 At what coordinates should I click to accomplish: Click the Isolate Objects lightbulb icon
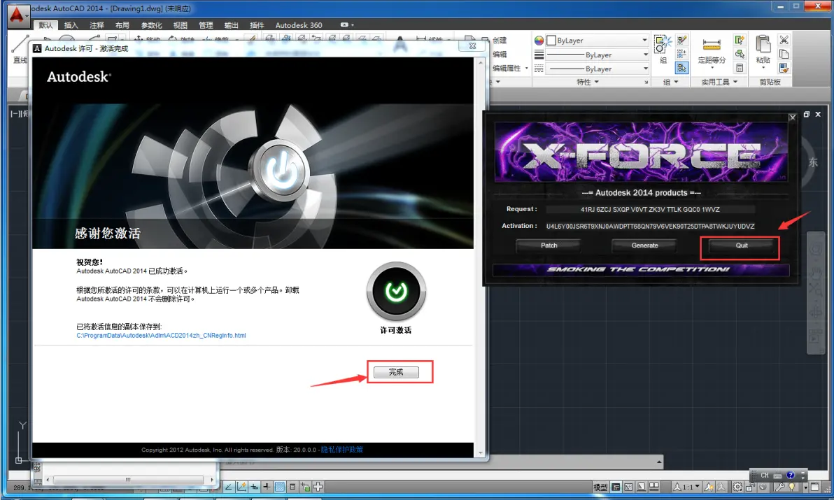click(793, 487)
